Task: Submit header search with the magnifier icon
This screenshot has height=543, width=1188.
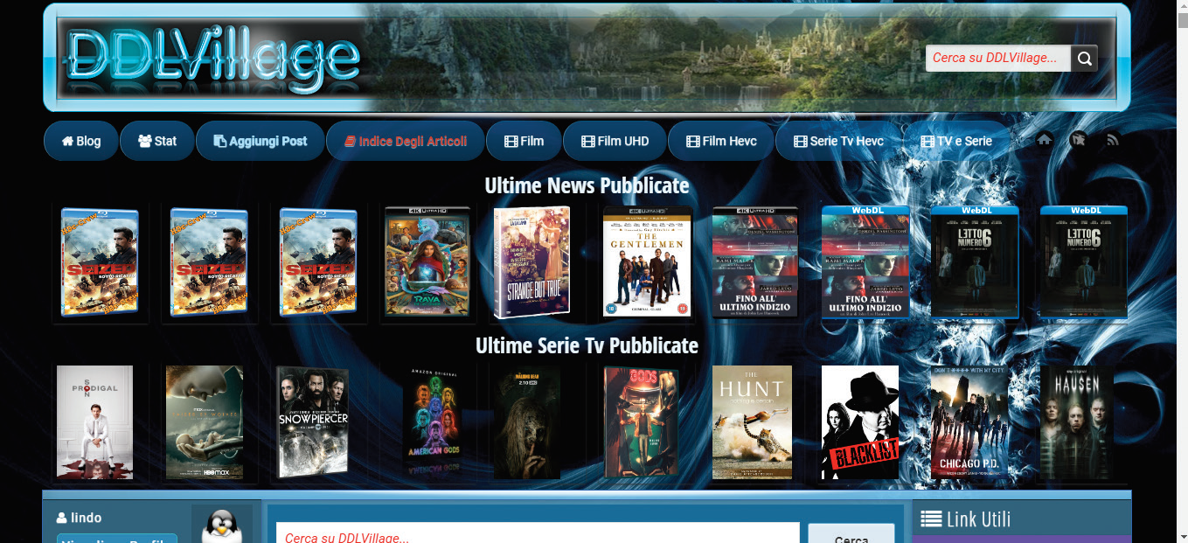Action: pyautogui.click(x=1085, y=59)
